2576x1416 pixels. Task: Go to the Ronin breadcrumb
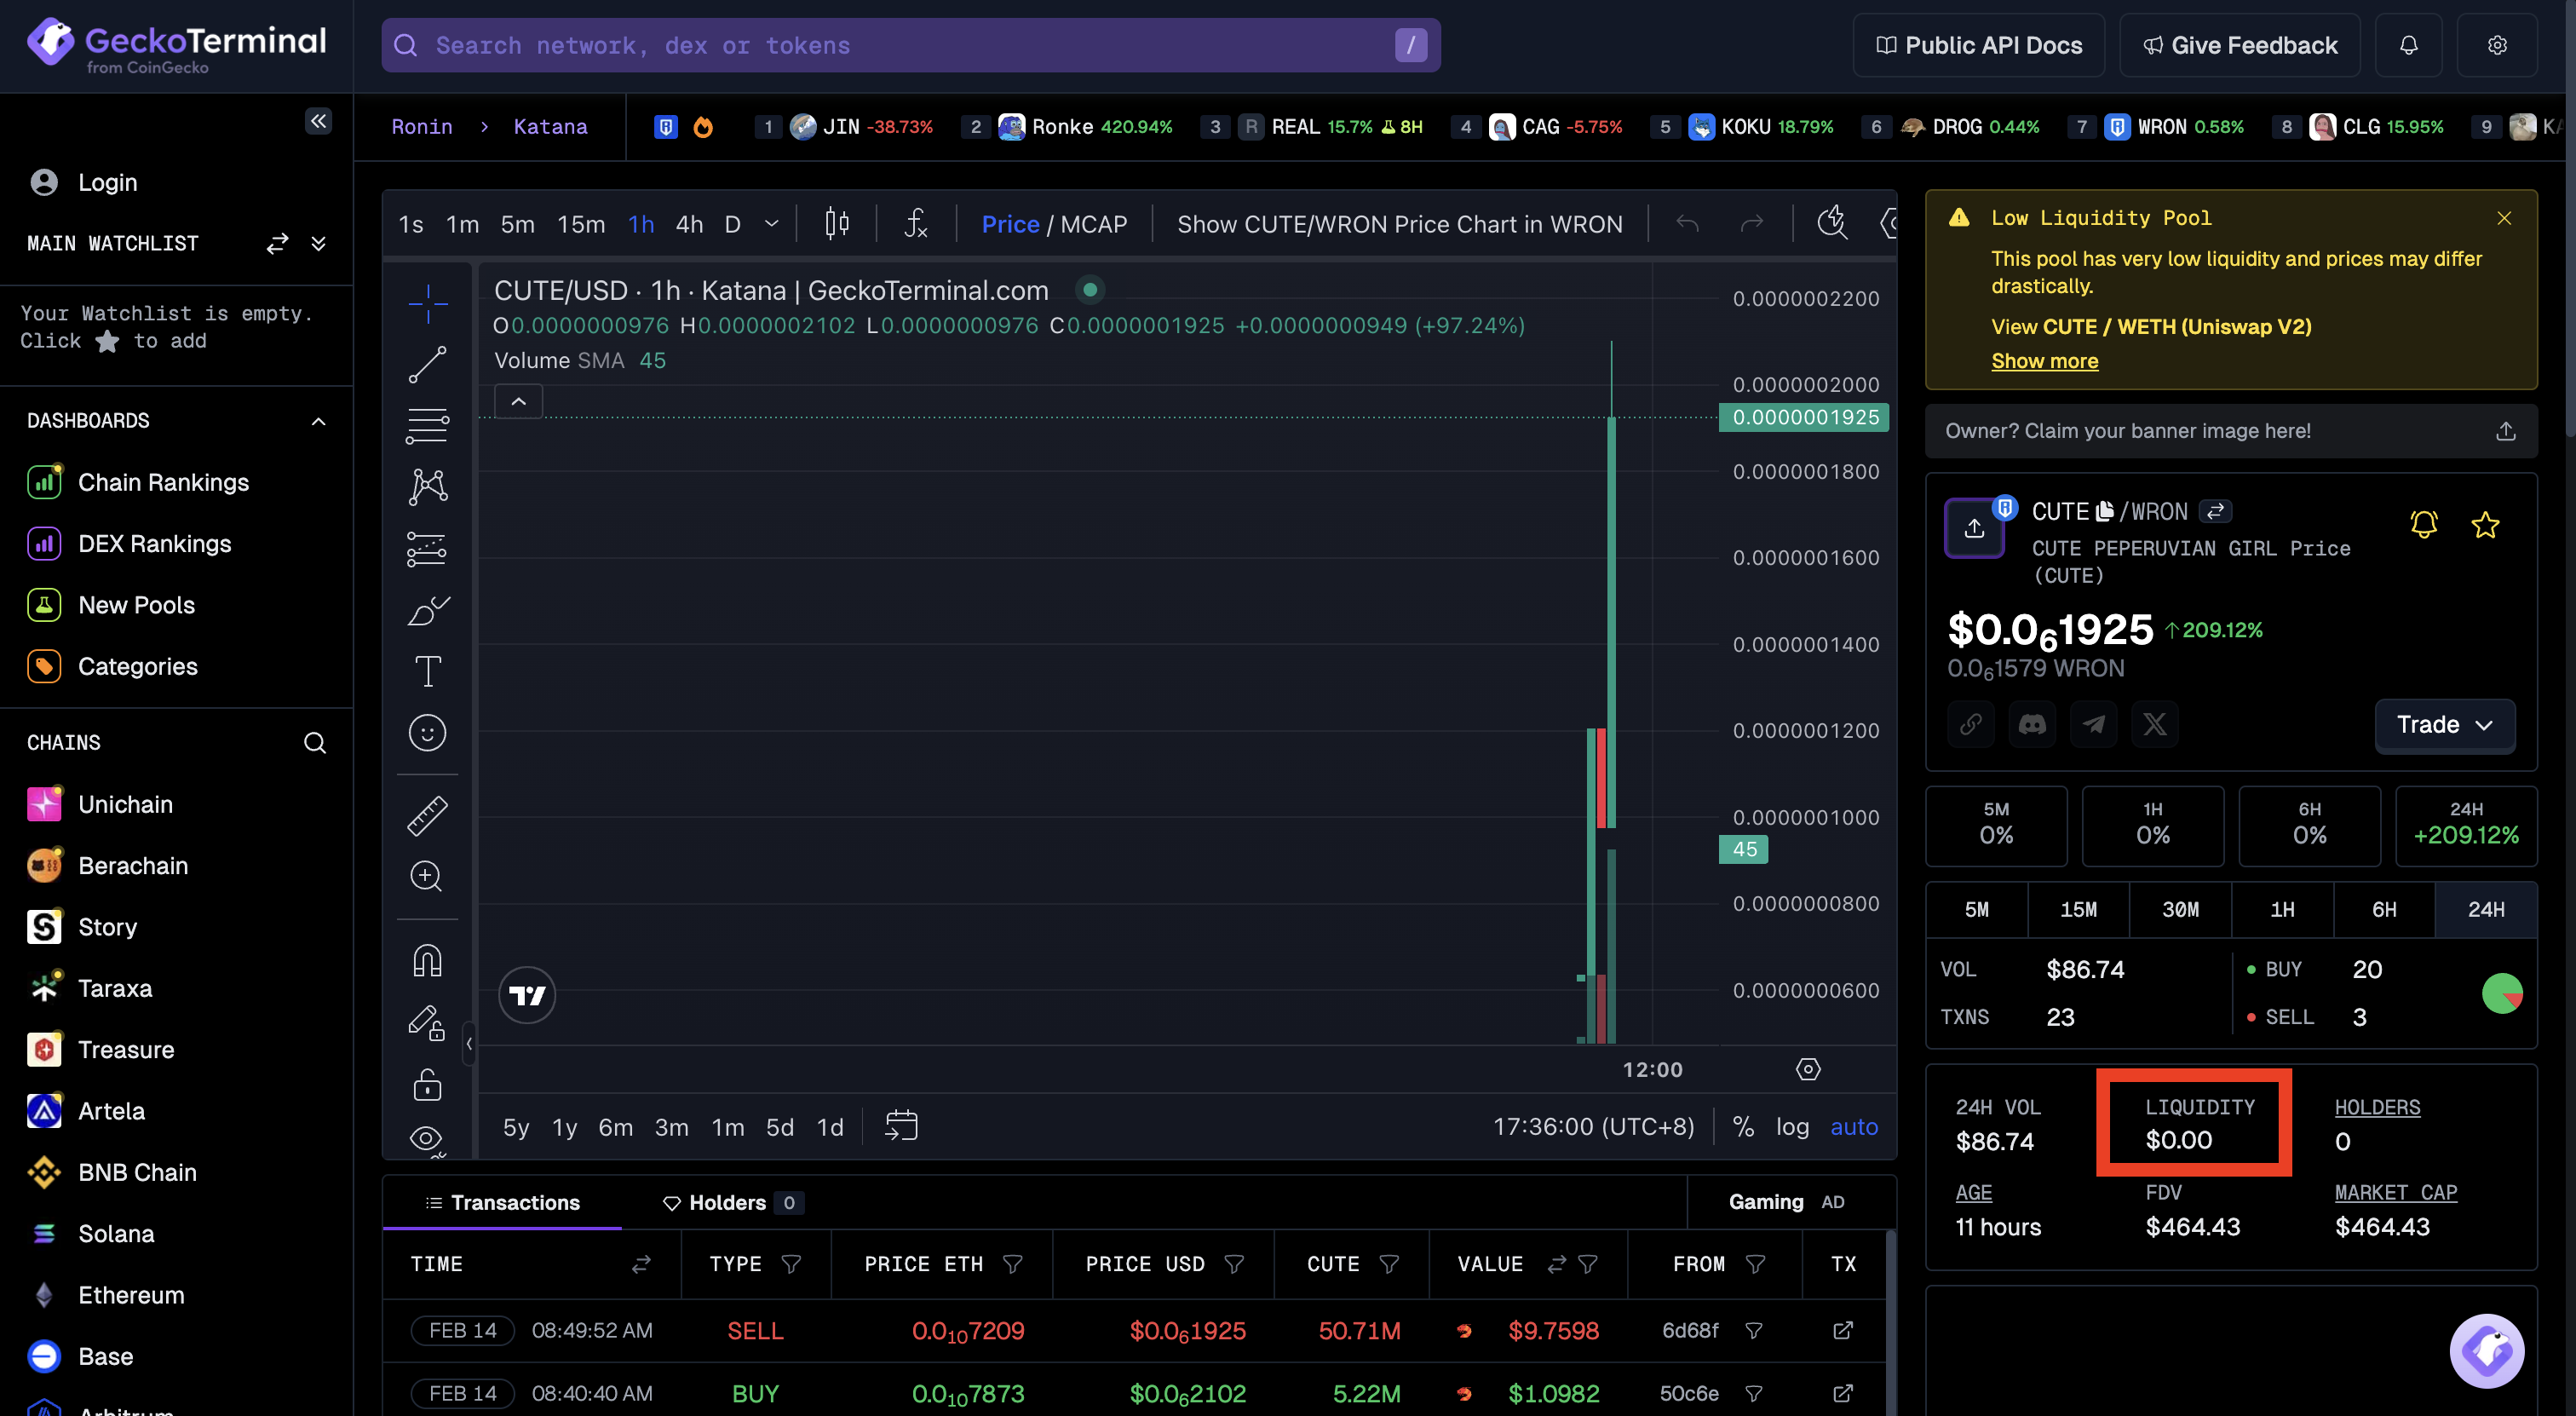click(x=421, y=127)
